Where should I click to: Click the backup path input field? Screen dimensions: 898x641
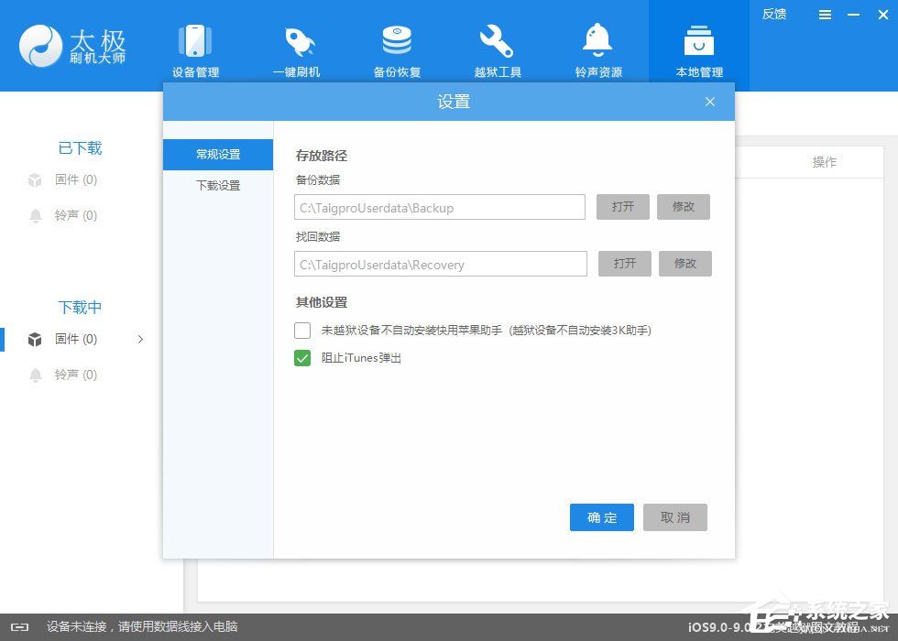click(440, 208)
